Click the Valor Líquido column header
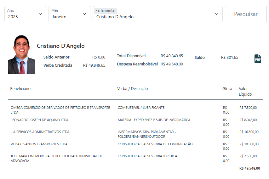Screen dimensions: 269x179 (x=245, y=92)
